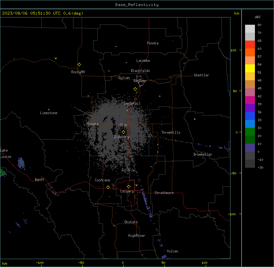Image resolution: width=274 pixels, height=267 pixels.
Task: Select the Okotoks label
Action: [131, 222]
